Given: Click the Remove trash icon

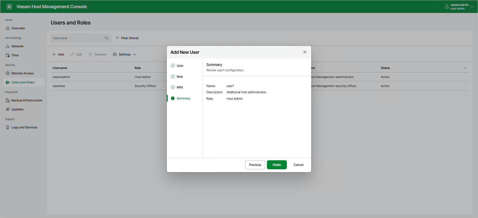Looking at the screenshot, I should [x=90, y=54].
